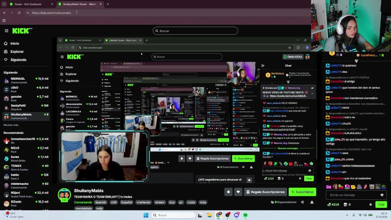Follow ShulianyMabis with the heart button

click(x=238, y=192)
